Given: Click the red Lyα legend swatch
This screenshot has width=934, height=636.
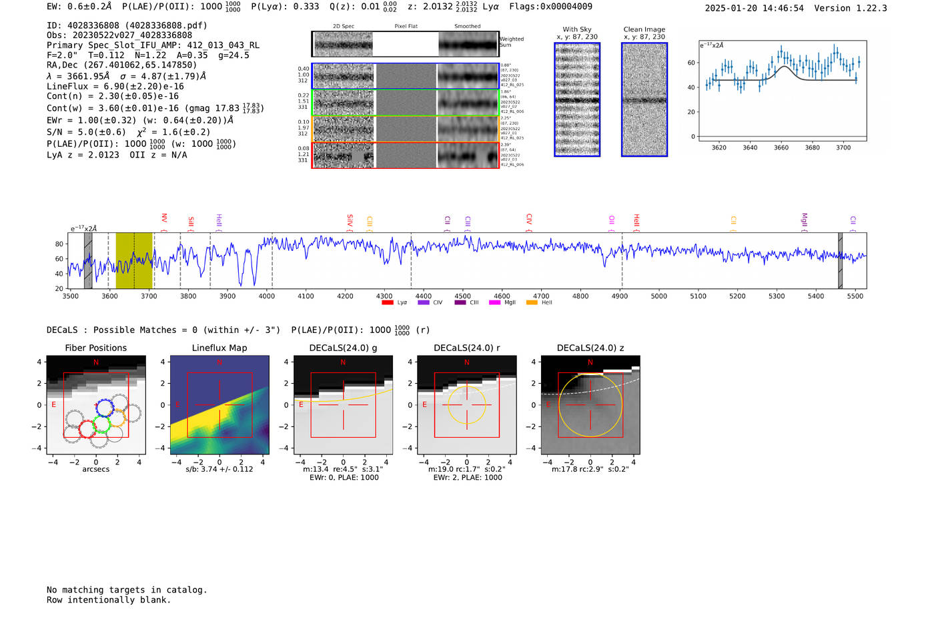Looking at the screenshot, I should [x=388, y=302].
